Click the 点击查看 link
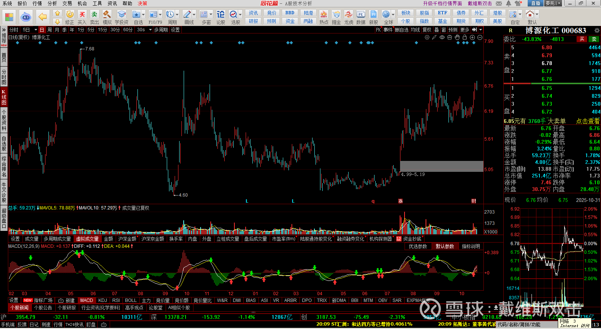 pyautogui.click(x=588, y=121)
